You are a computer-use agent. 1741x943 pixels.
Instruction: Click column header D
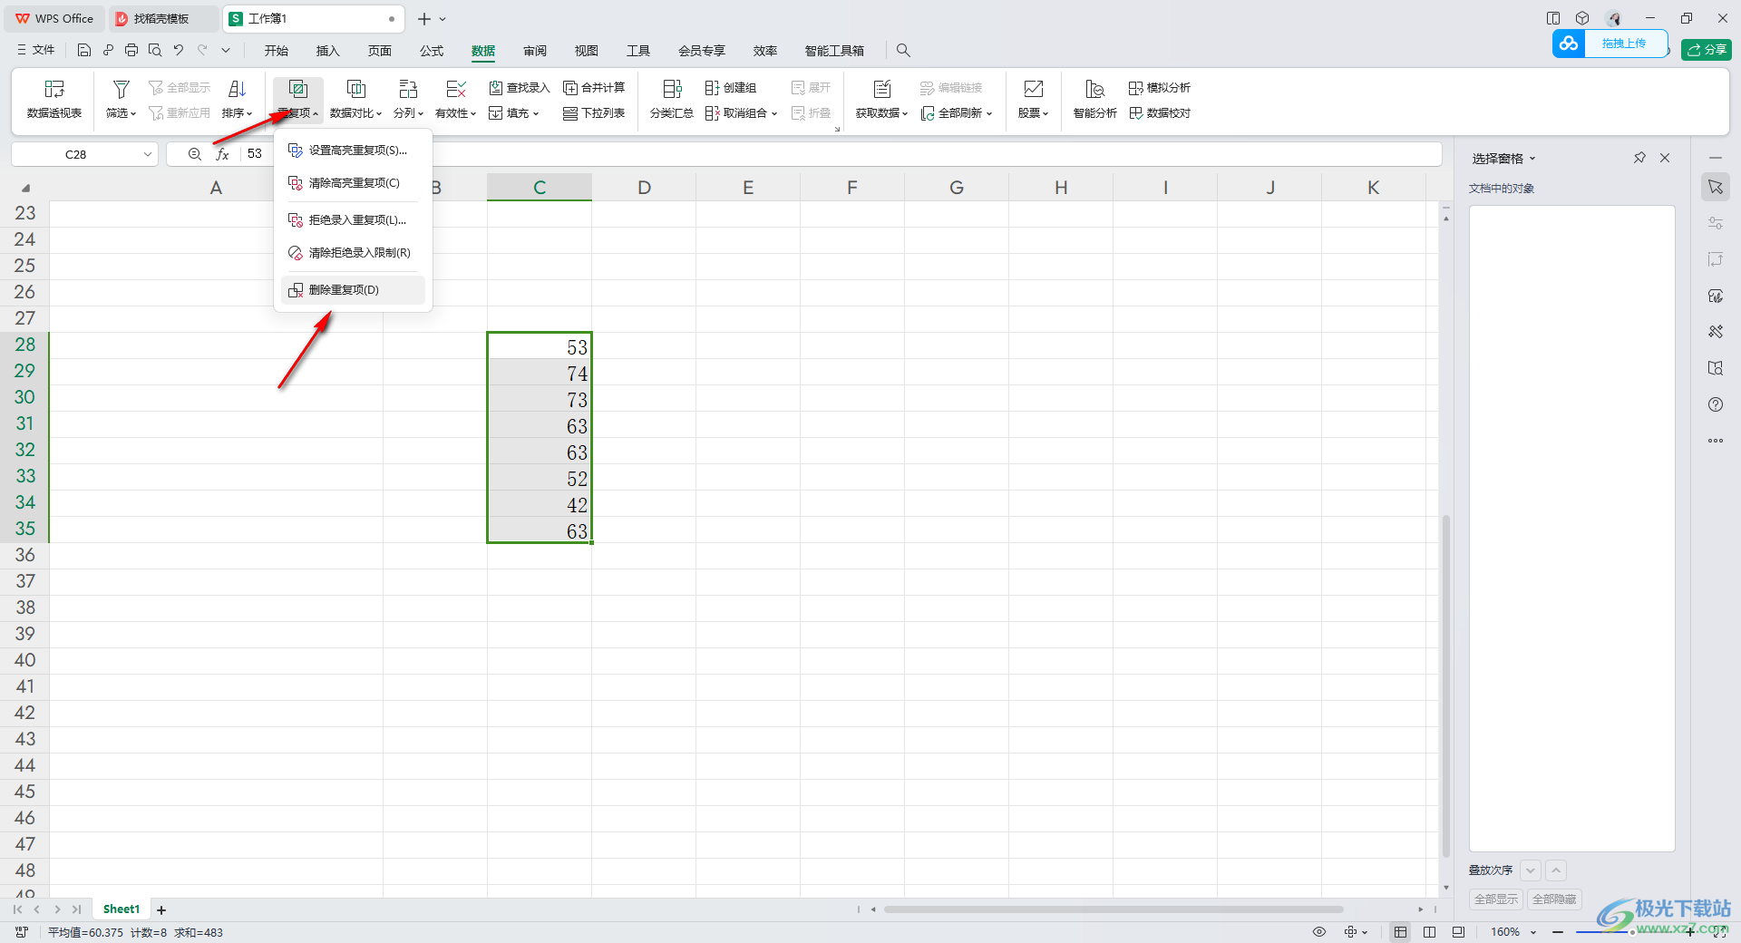[x=644, y=188]
